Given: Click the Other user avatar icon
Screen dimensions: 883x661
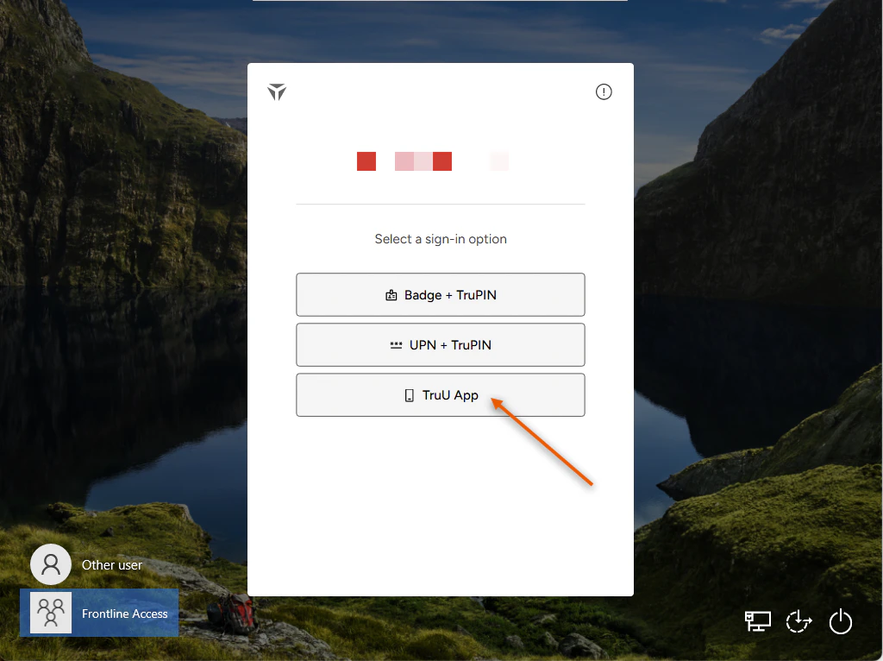Looking at the screenshot, I should tap(51, 564).
